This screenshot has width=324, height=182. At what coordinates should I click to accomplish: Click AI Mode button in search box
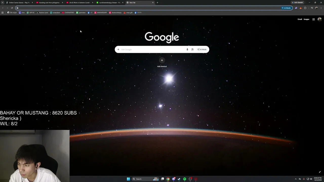(202, 50)
